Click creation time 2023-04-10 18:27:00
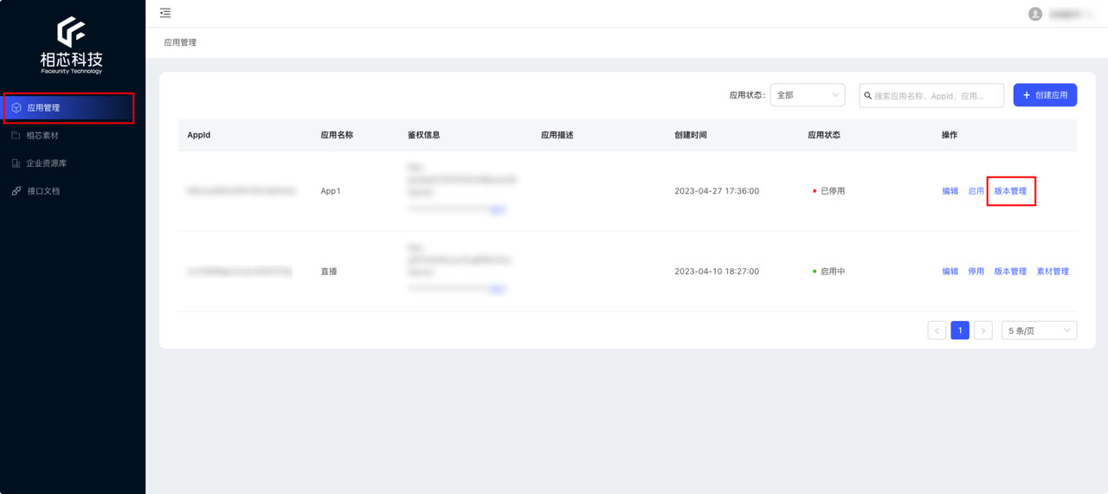The width and height of the screenshot is (1108, 494). (717, 272)
